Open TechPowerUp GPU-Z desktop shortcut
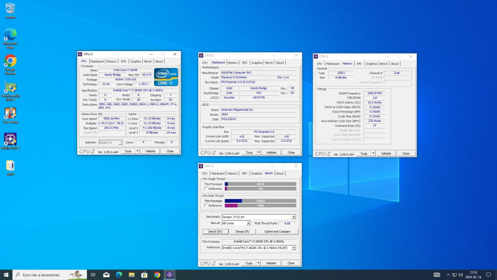Image resolution: width=497 pixels, height=280 pixels. 11,88
